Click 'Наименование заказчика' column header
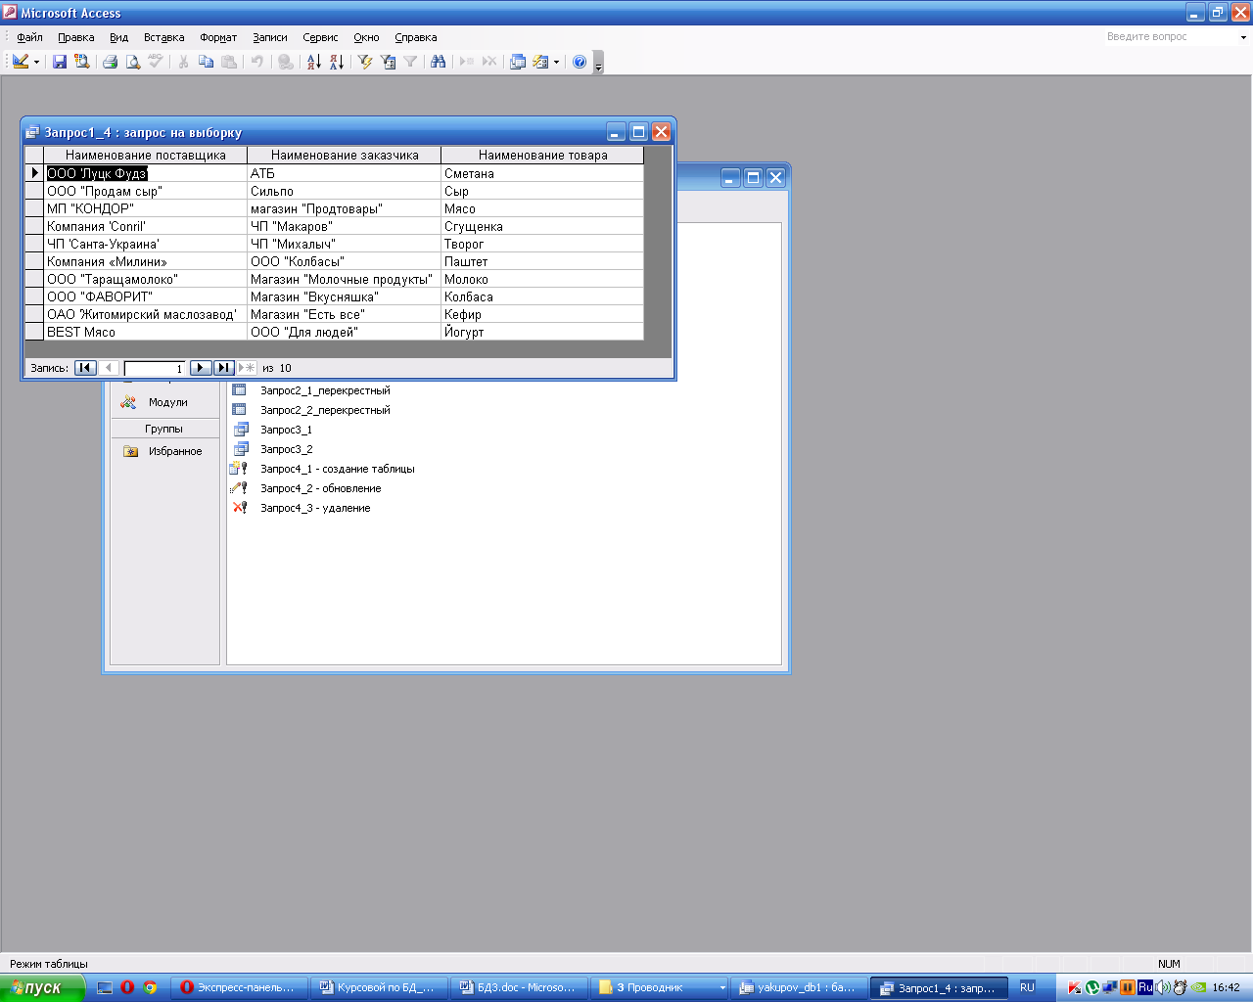Screen dimensions: 1253x1002 tap(345, 155)
